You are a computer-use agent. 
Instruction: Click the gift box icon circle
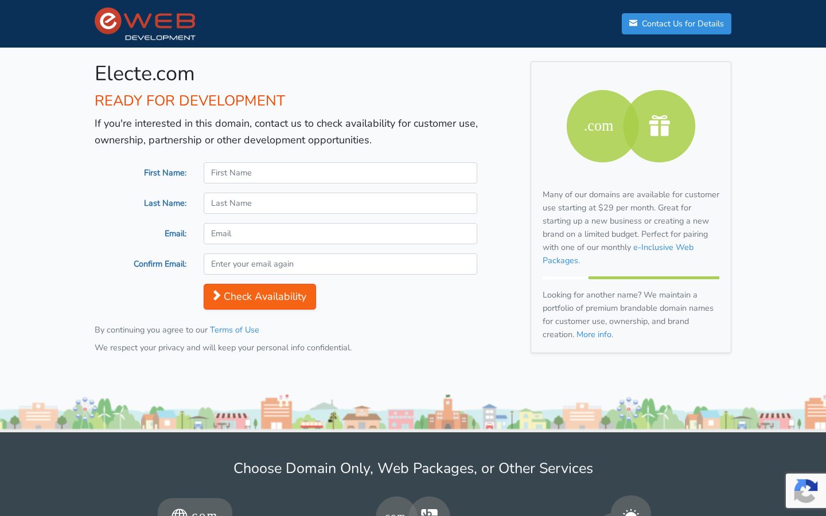tap(660, 126)
